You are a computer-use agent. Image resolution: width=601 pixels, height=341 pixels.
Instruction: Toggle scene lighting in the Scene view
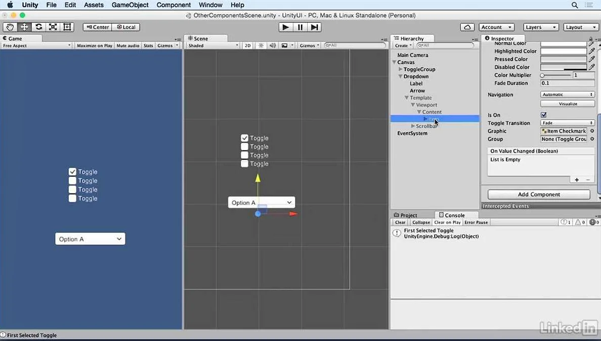pos(261,45)
